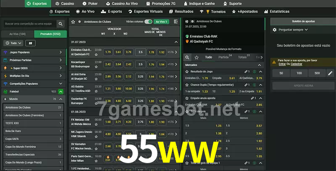This screenshot has height=171, width=336.
Task: Switch to the Totais markets tab
Action: 244,57
